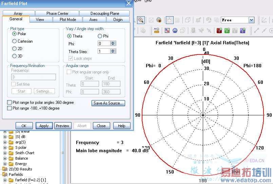Click the greyed small cube icon after wave icon

tap(183, 31)
